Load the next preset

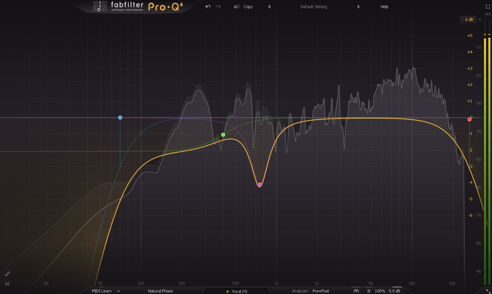[358, 7]
